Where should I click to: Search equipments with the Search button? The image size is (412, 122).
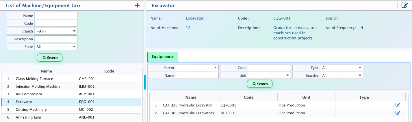point(260,84)
